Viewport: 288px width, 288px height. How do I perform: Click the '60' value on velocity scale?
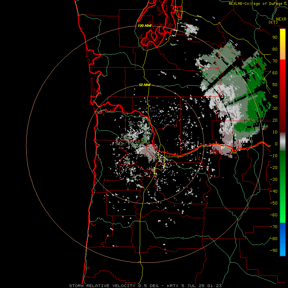tap(275, 73)
